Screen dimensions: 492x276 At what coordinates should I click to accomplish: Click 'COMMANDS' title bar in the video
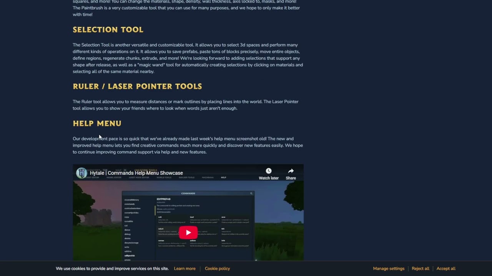click(188, 194)
